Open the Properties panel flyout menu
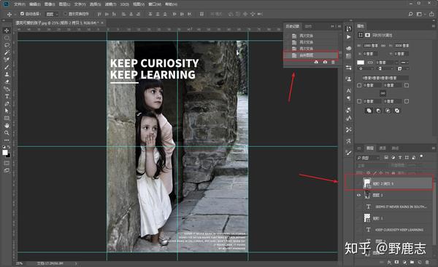Viewport: 438px width, 267px height. (434, 26)
